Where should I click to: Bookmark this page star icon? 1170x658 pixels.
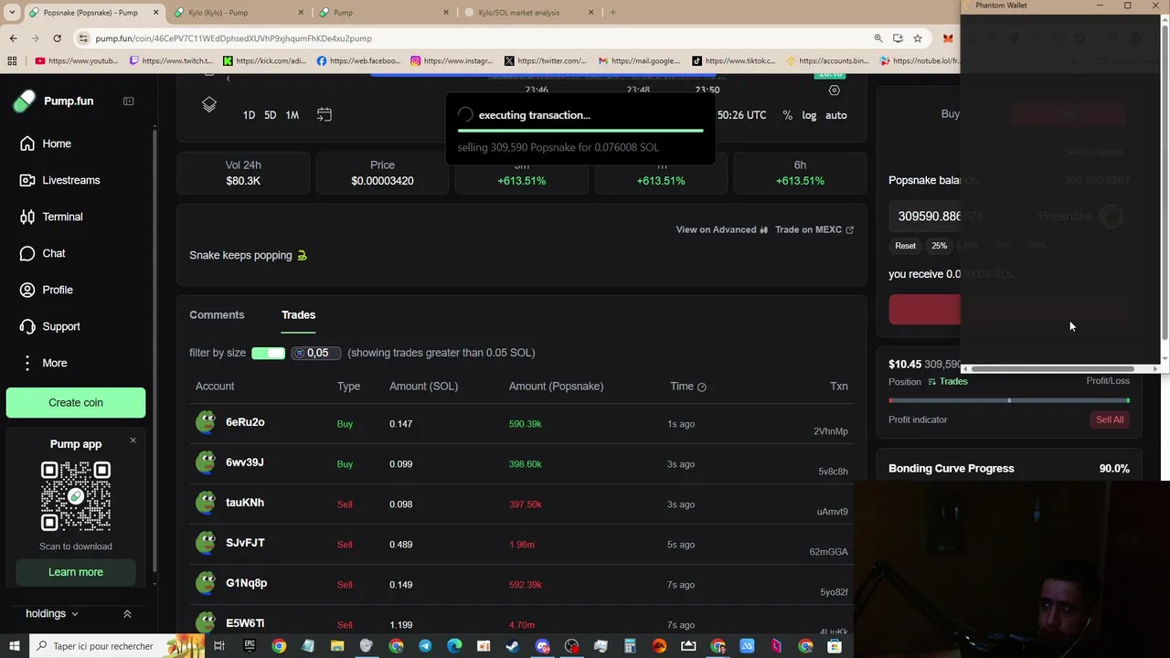[x=917, y=38]
